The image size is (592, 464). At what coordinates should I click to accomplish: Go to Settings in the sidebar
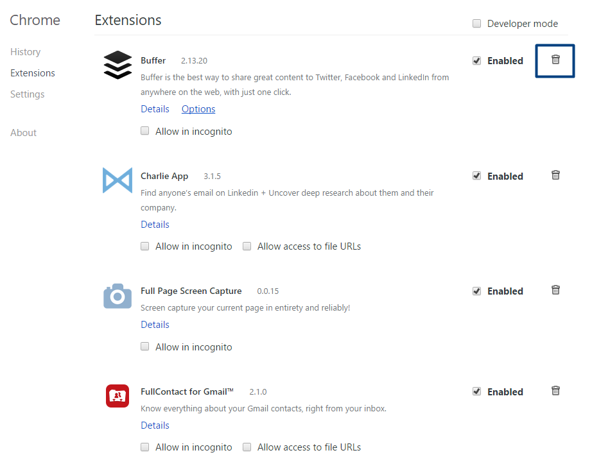coord(27,94)
